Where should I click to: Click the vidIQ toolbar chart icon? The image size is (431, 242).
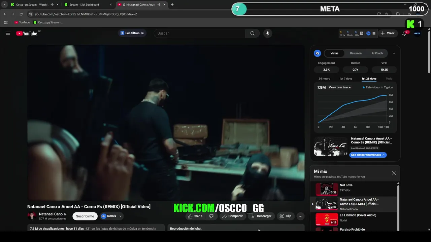362,33
